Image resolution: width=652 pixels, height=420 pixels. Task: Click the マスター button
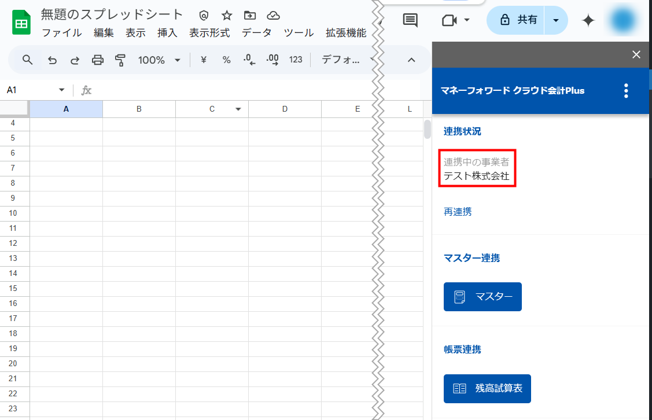point(482,297)
